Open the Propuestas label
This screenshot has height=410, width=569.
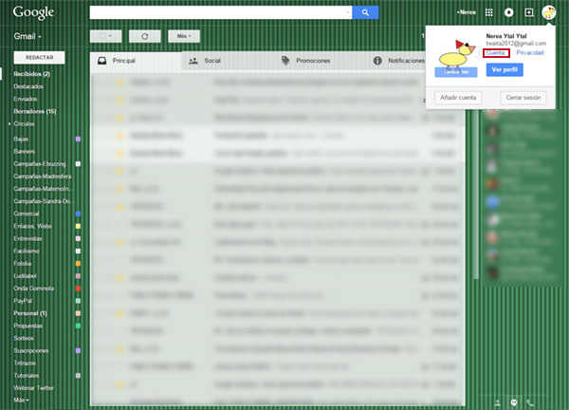point(28,326)
